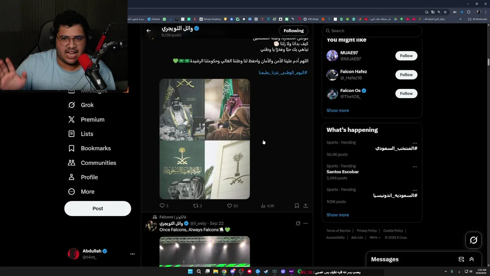Open Profile in the sidebar
Viewport: 490px width, 276px height.
[83, 177]
